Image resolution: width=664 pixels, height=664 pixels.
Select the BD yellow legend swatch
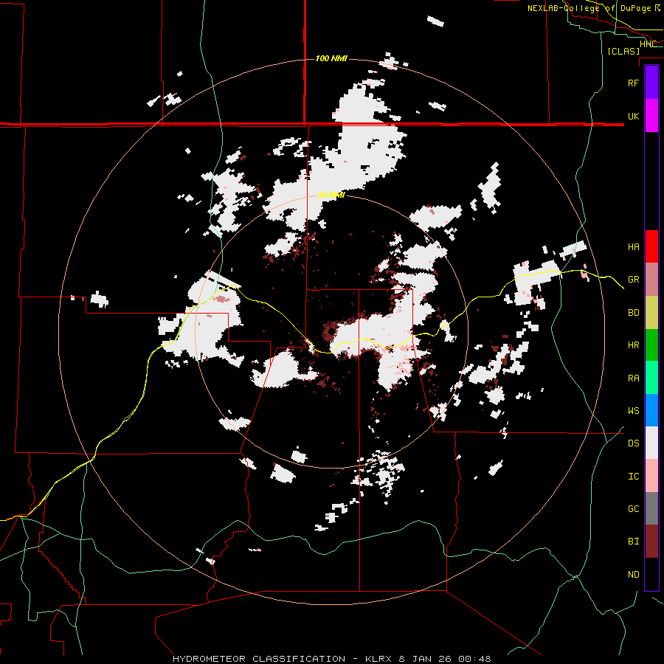[x=651, y=312]
